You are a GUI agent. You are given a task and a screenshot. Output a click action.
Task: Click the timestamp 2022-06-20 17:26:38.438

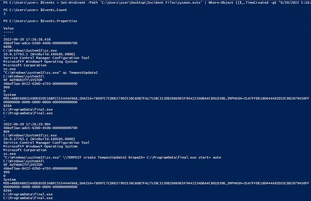pyautogui.click(x=26, y=39)
